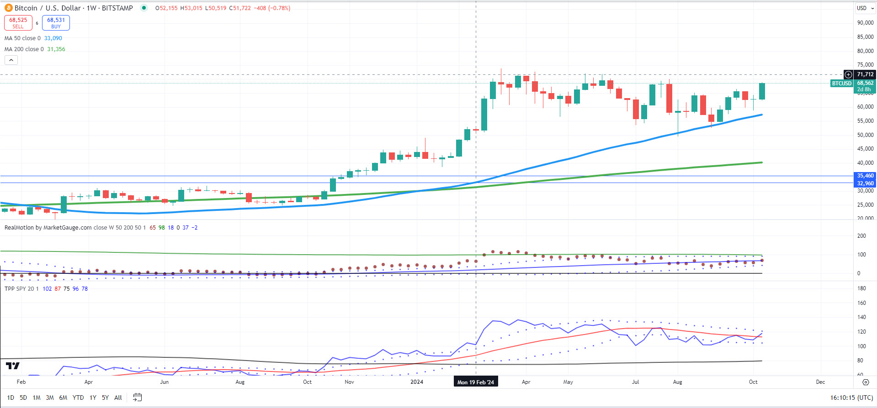Viewport: 877px width, 408px height.
Task: Select the 1M time range
Action: (x=37, y=398)
